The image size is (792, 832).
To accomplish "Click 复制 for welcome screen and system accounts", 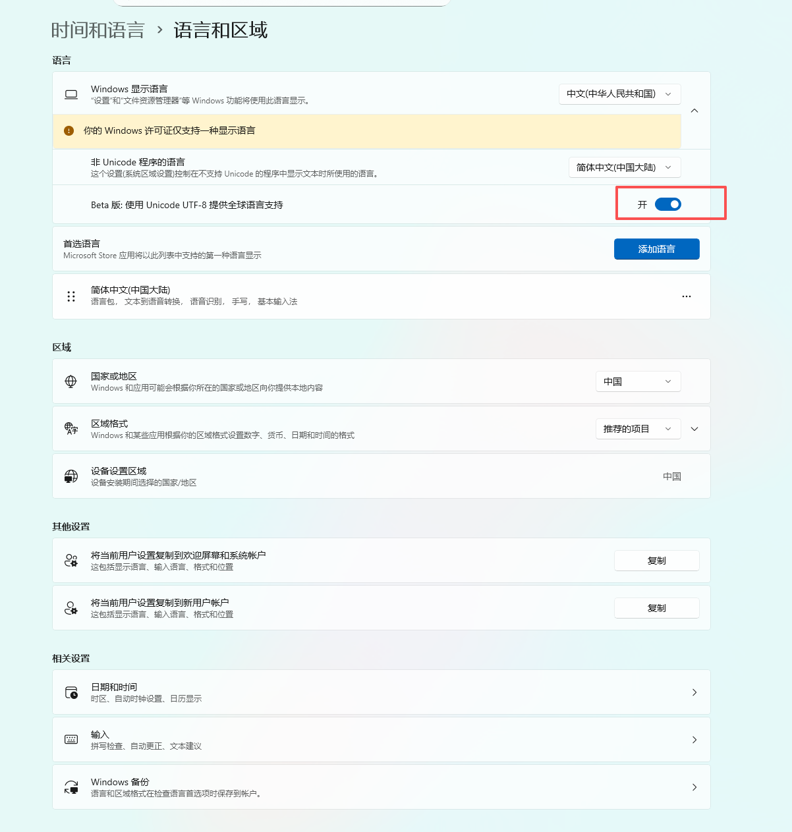I will [656, 561].
